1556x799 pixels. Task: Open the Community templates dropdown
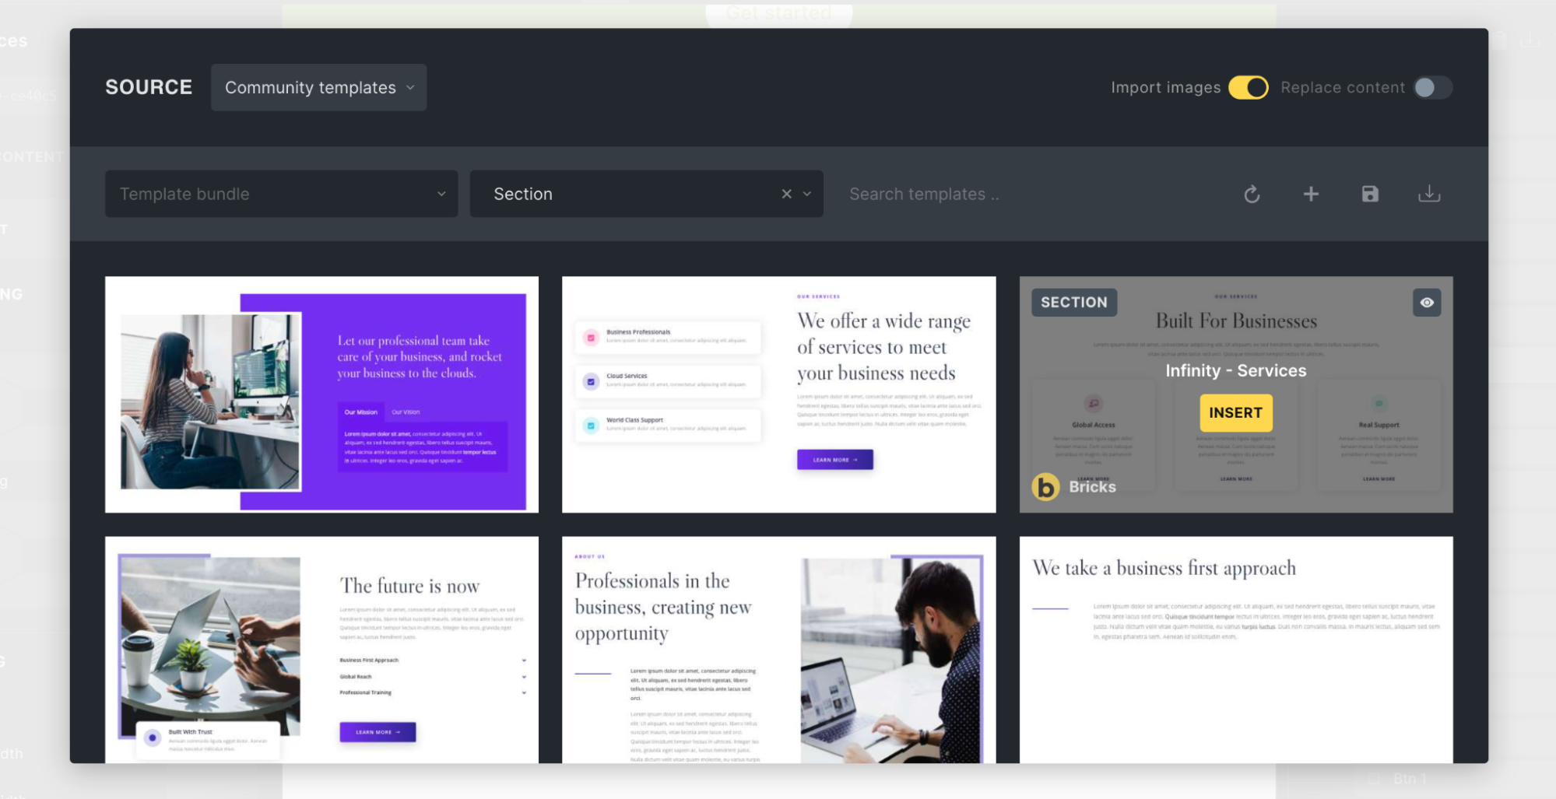(318, 87)
